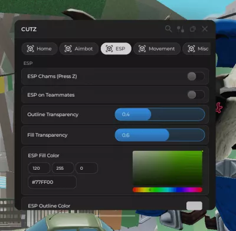The height and width of the screenshot is (231, 236).
Task: Click the hex field #77FF00
Action: point(52,182)
